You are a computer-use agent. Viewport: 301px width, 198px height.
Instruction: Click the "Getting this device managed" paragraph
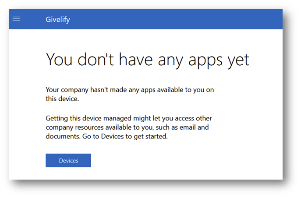[129, 127]
